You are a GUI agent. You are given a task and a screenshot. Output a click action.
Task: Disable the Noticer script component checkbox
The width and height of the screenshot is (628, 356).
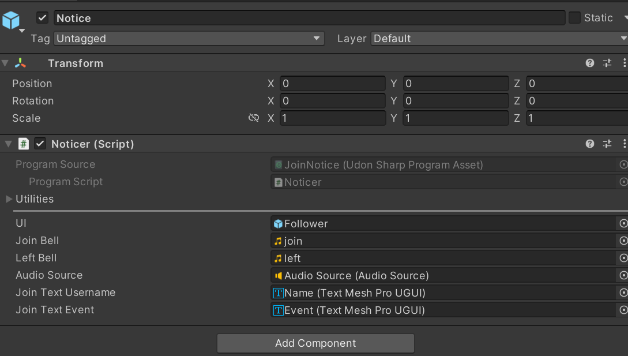(40, 144)
